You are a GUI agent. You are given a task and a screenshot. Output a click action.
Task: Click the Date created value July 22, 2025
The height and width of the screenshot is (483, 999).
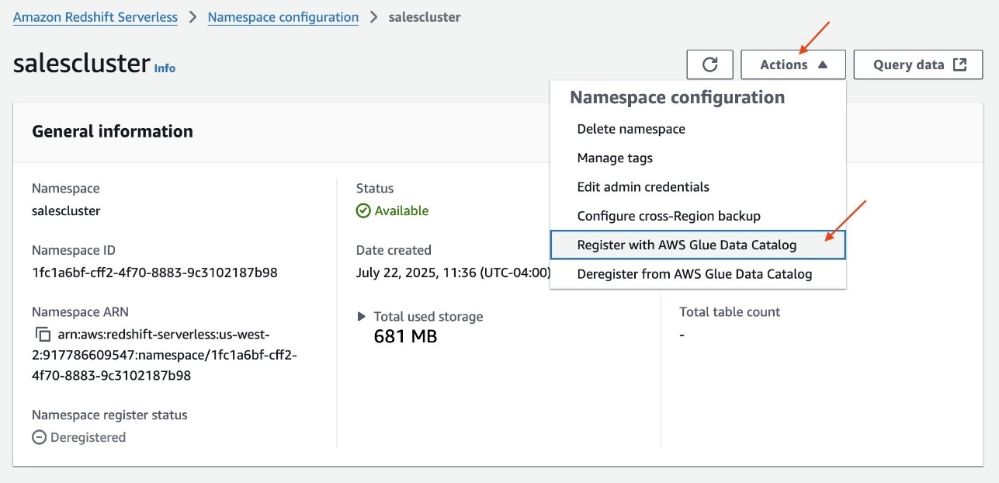(453, 273)
